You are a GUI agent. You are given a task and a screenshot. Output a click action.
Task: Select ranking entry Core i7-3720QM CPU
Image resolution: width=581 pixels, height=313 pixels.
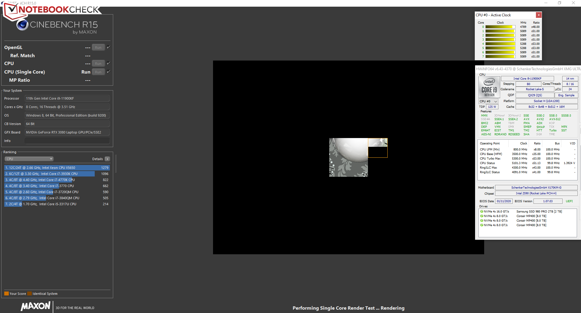[x=57, y=192]
